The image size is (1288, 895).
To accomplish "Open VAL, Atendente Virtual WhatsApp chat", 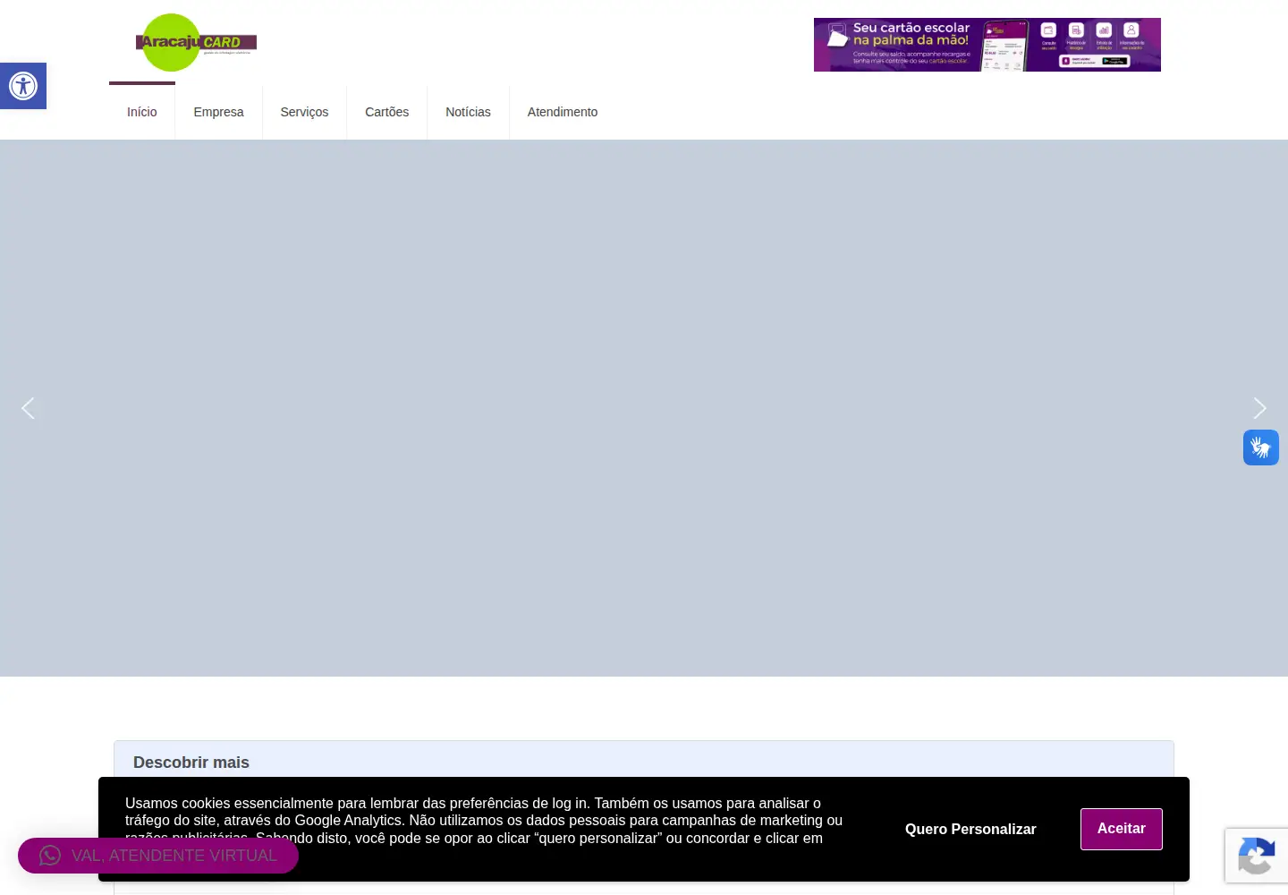I will pos(158,856).
